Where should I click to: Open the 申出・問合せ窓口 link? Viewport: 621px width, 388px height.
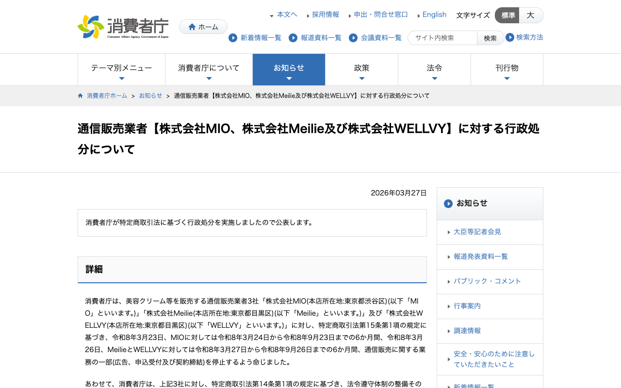click(381, 15)
